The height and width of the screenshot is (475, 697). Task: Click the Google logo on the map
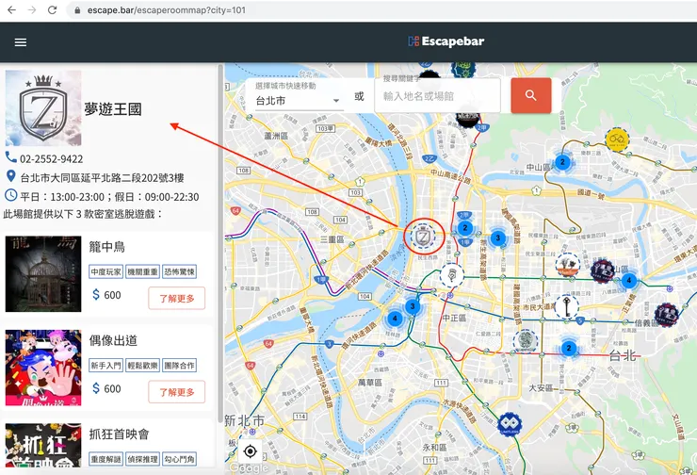[x=249, y=467]
